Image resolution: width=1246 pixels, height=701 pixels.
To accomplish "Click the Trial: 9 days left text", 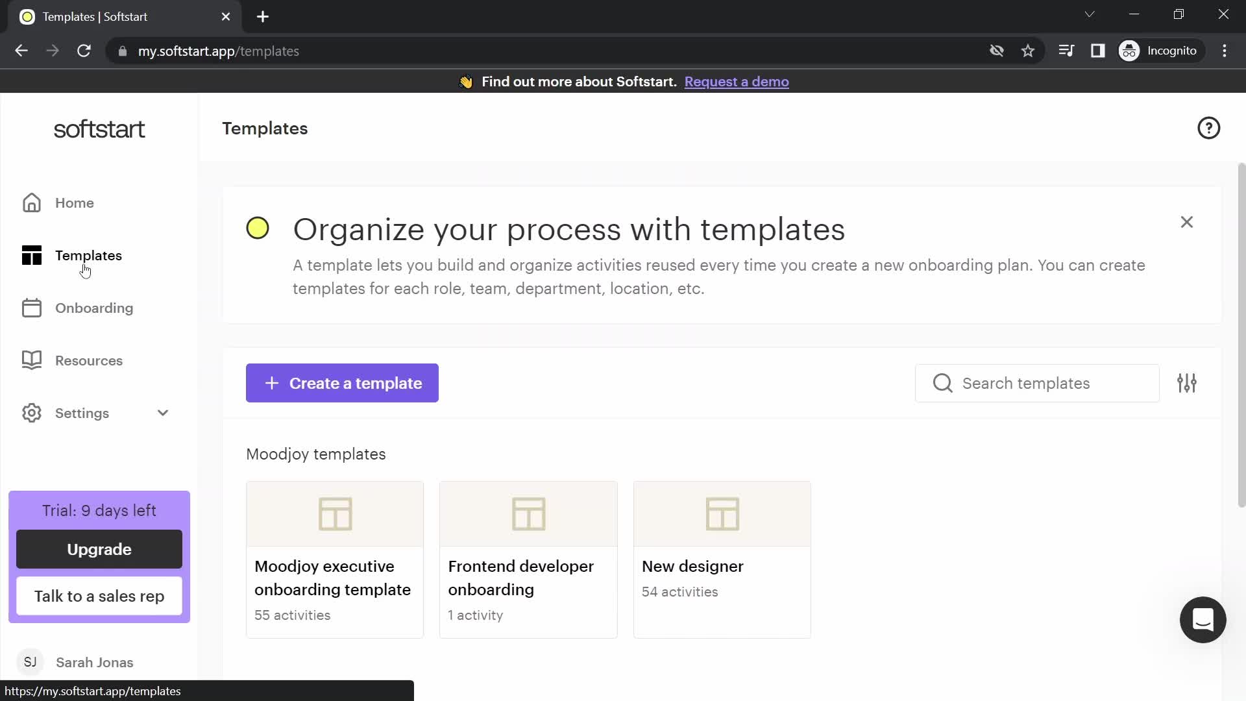I will pos(99,511).
